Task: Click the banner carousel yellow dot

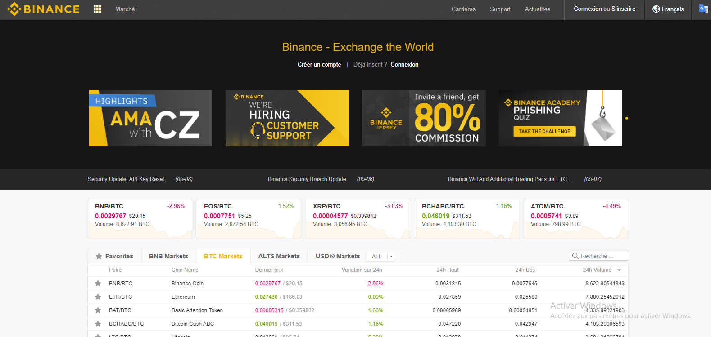Action: (627, 118)
